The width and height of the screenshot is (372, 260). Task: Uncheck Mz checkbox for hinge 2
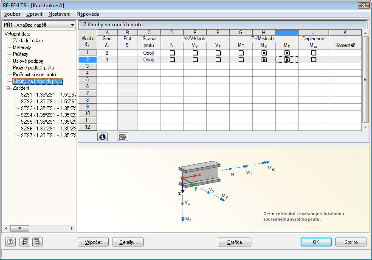(x=287, y=60)
